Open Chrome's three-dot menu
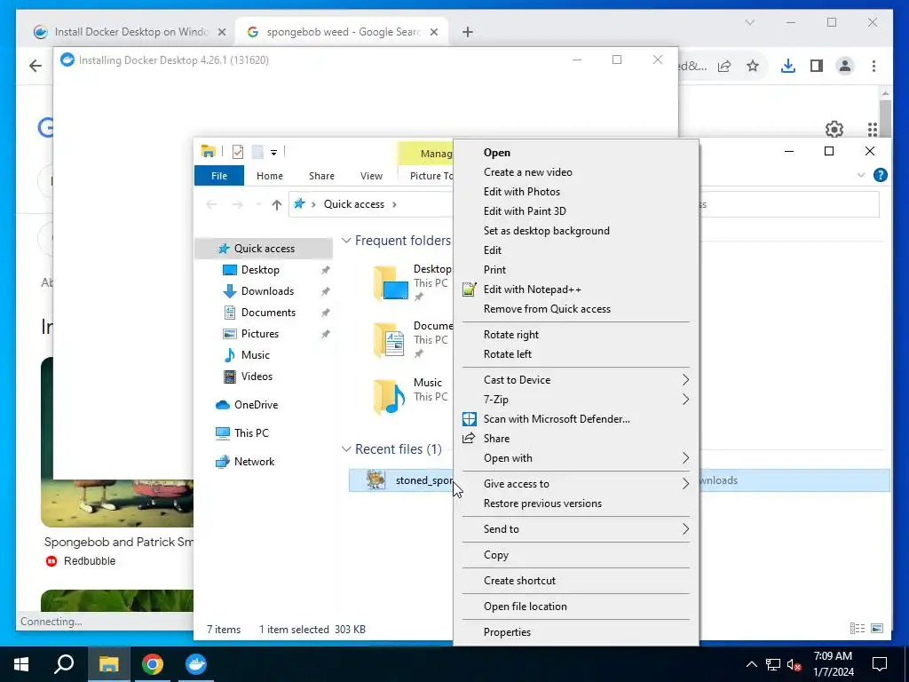The width and height of the screenshot is (909, 682). (873, 66)
